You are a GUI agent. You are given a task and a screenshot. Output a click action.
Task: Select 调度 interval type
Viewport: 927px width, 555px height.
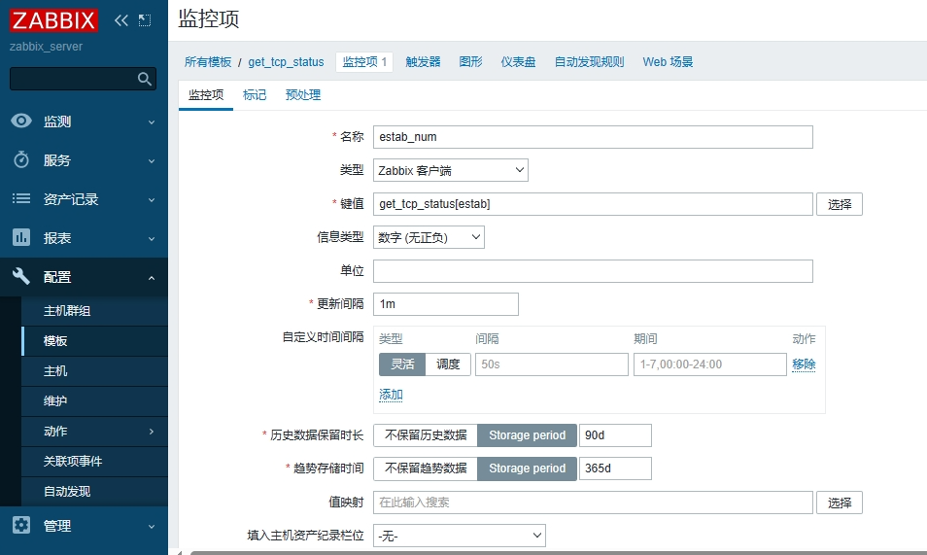(x=448, y=364)
